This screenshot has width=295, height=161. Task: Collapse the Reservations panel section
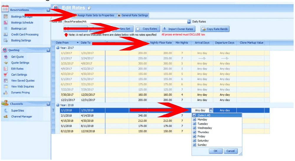click(x=48, y=10)
